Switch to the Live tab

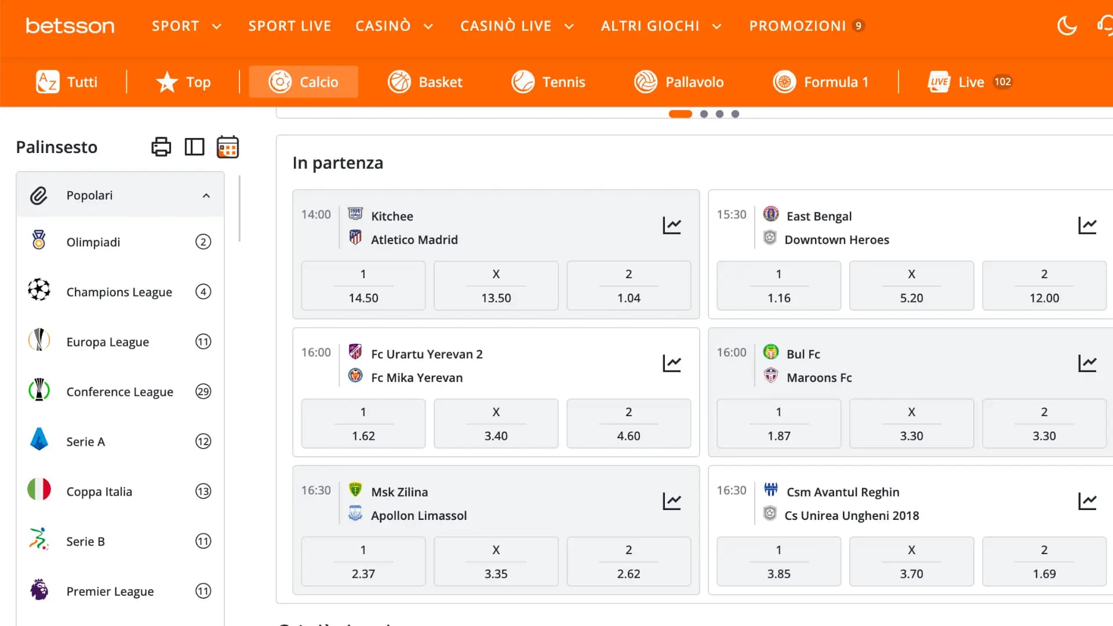pos(969,82)
